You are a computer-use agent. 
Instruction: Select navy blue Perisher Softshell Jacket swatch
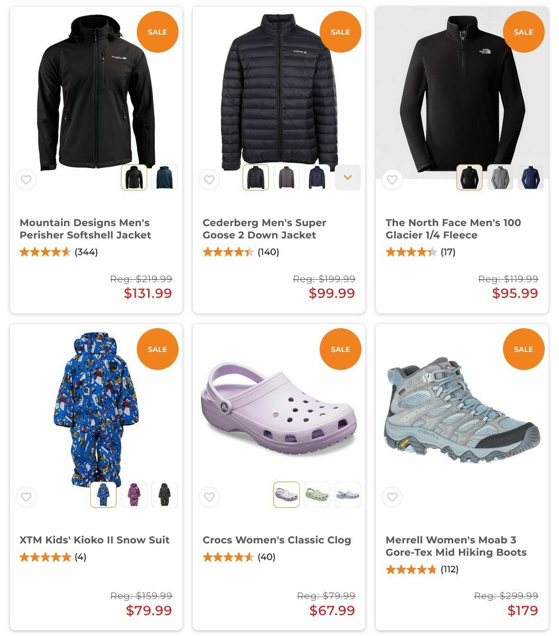[165, 177]
